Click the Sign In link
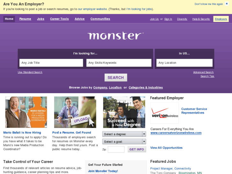The width and height of the screenshot is (232, 174). [x=168, y=19]
